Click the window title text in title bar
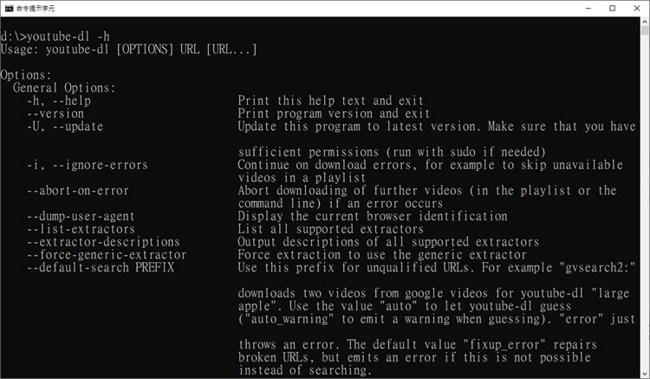 pos(36,9)
